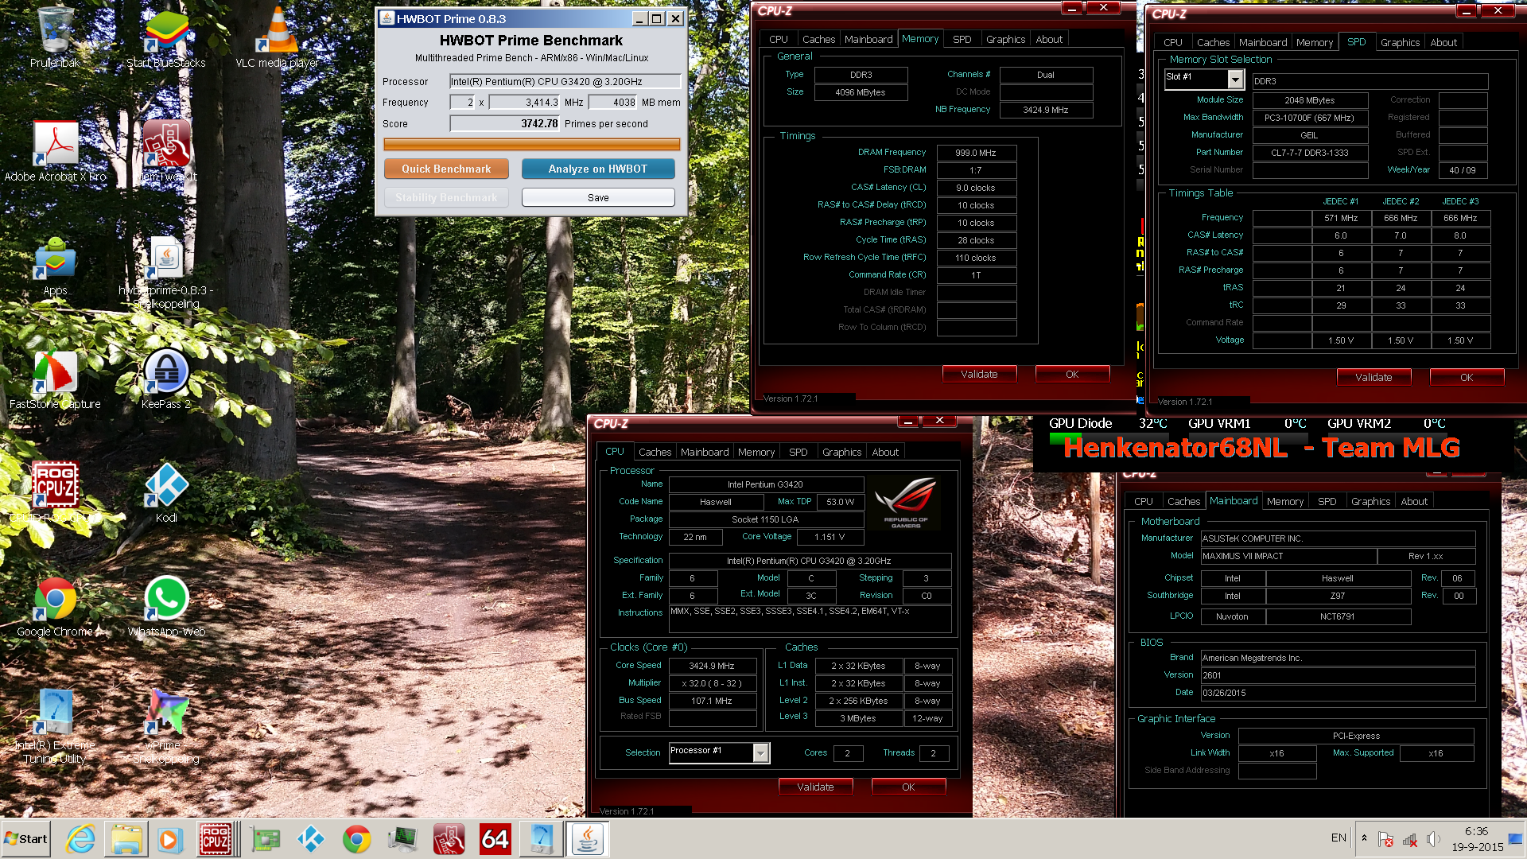Launch MemTweakIt desktop shortcut
This screenshot has width=1527, height=859.
[166, 151]
